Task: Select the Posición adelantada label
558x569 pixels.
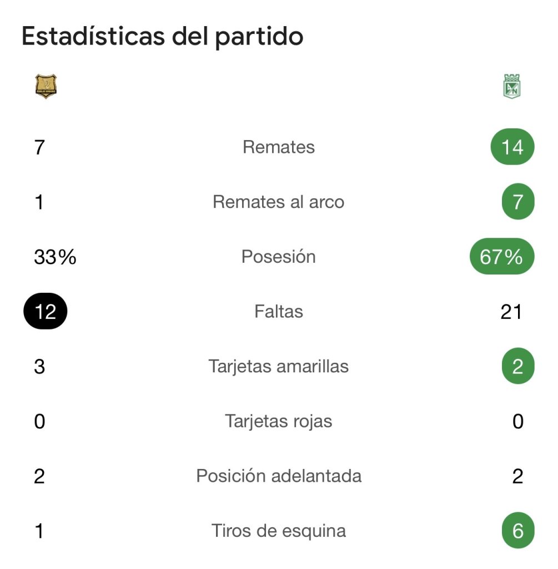Action: click(x=279, y=476)
